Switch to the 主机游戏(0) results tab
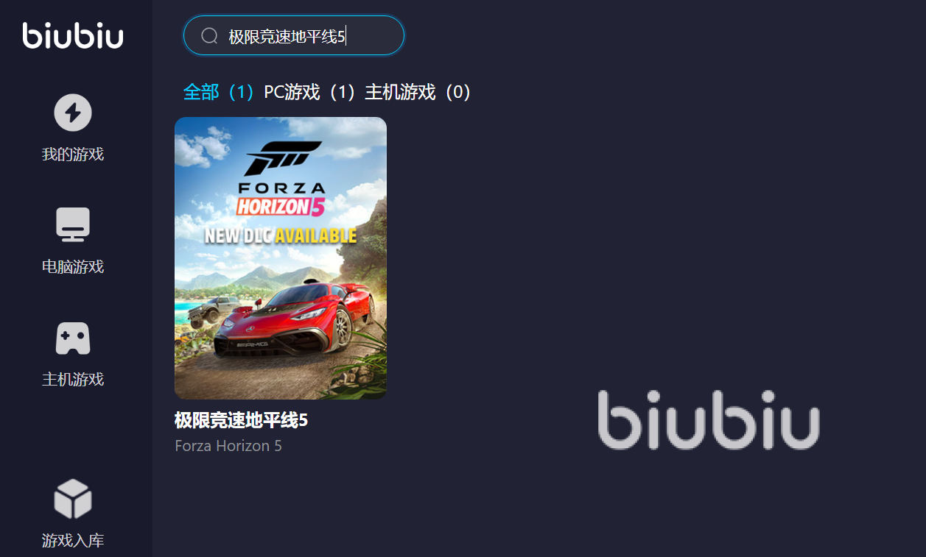926x557 pixels. coord(418,92)
